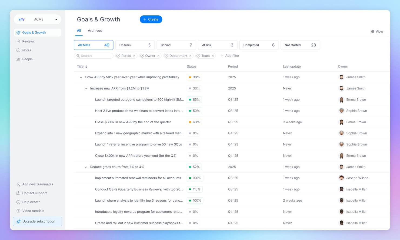The height and width of the screenshot is (240, 400).
Task: Click the 52% status badge
Action: click(x=194, y=167)
